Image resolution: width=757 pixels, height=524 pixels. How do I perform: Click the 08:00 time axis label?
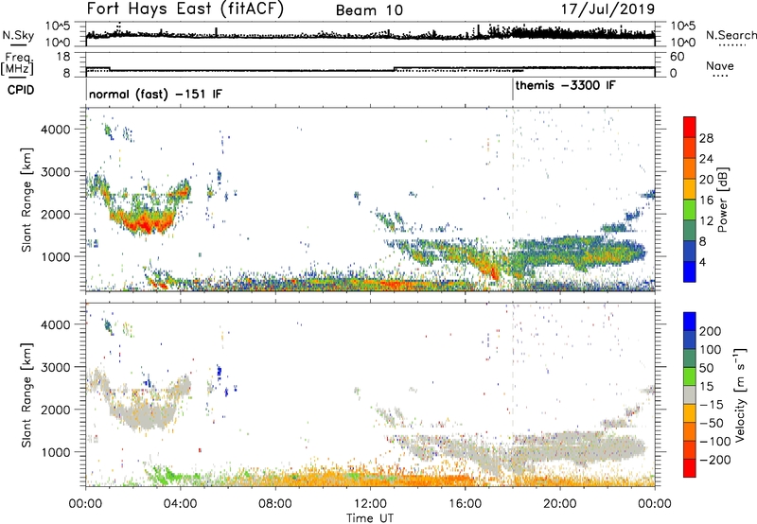275,504
